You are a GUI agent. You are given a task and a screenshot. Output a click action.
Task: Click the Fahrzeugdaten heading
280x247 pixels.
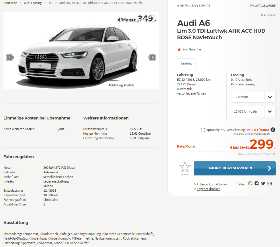coord(19,157)
